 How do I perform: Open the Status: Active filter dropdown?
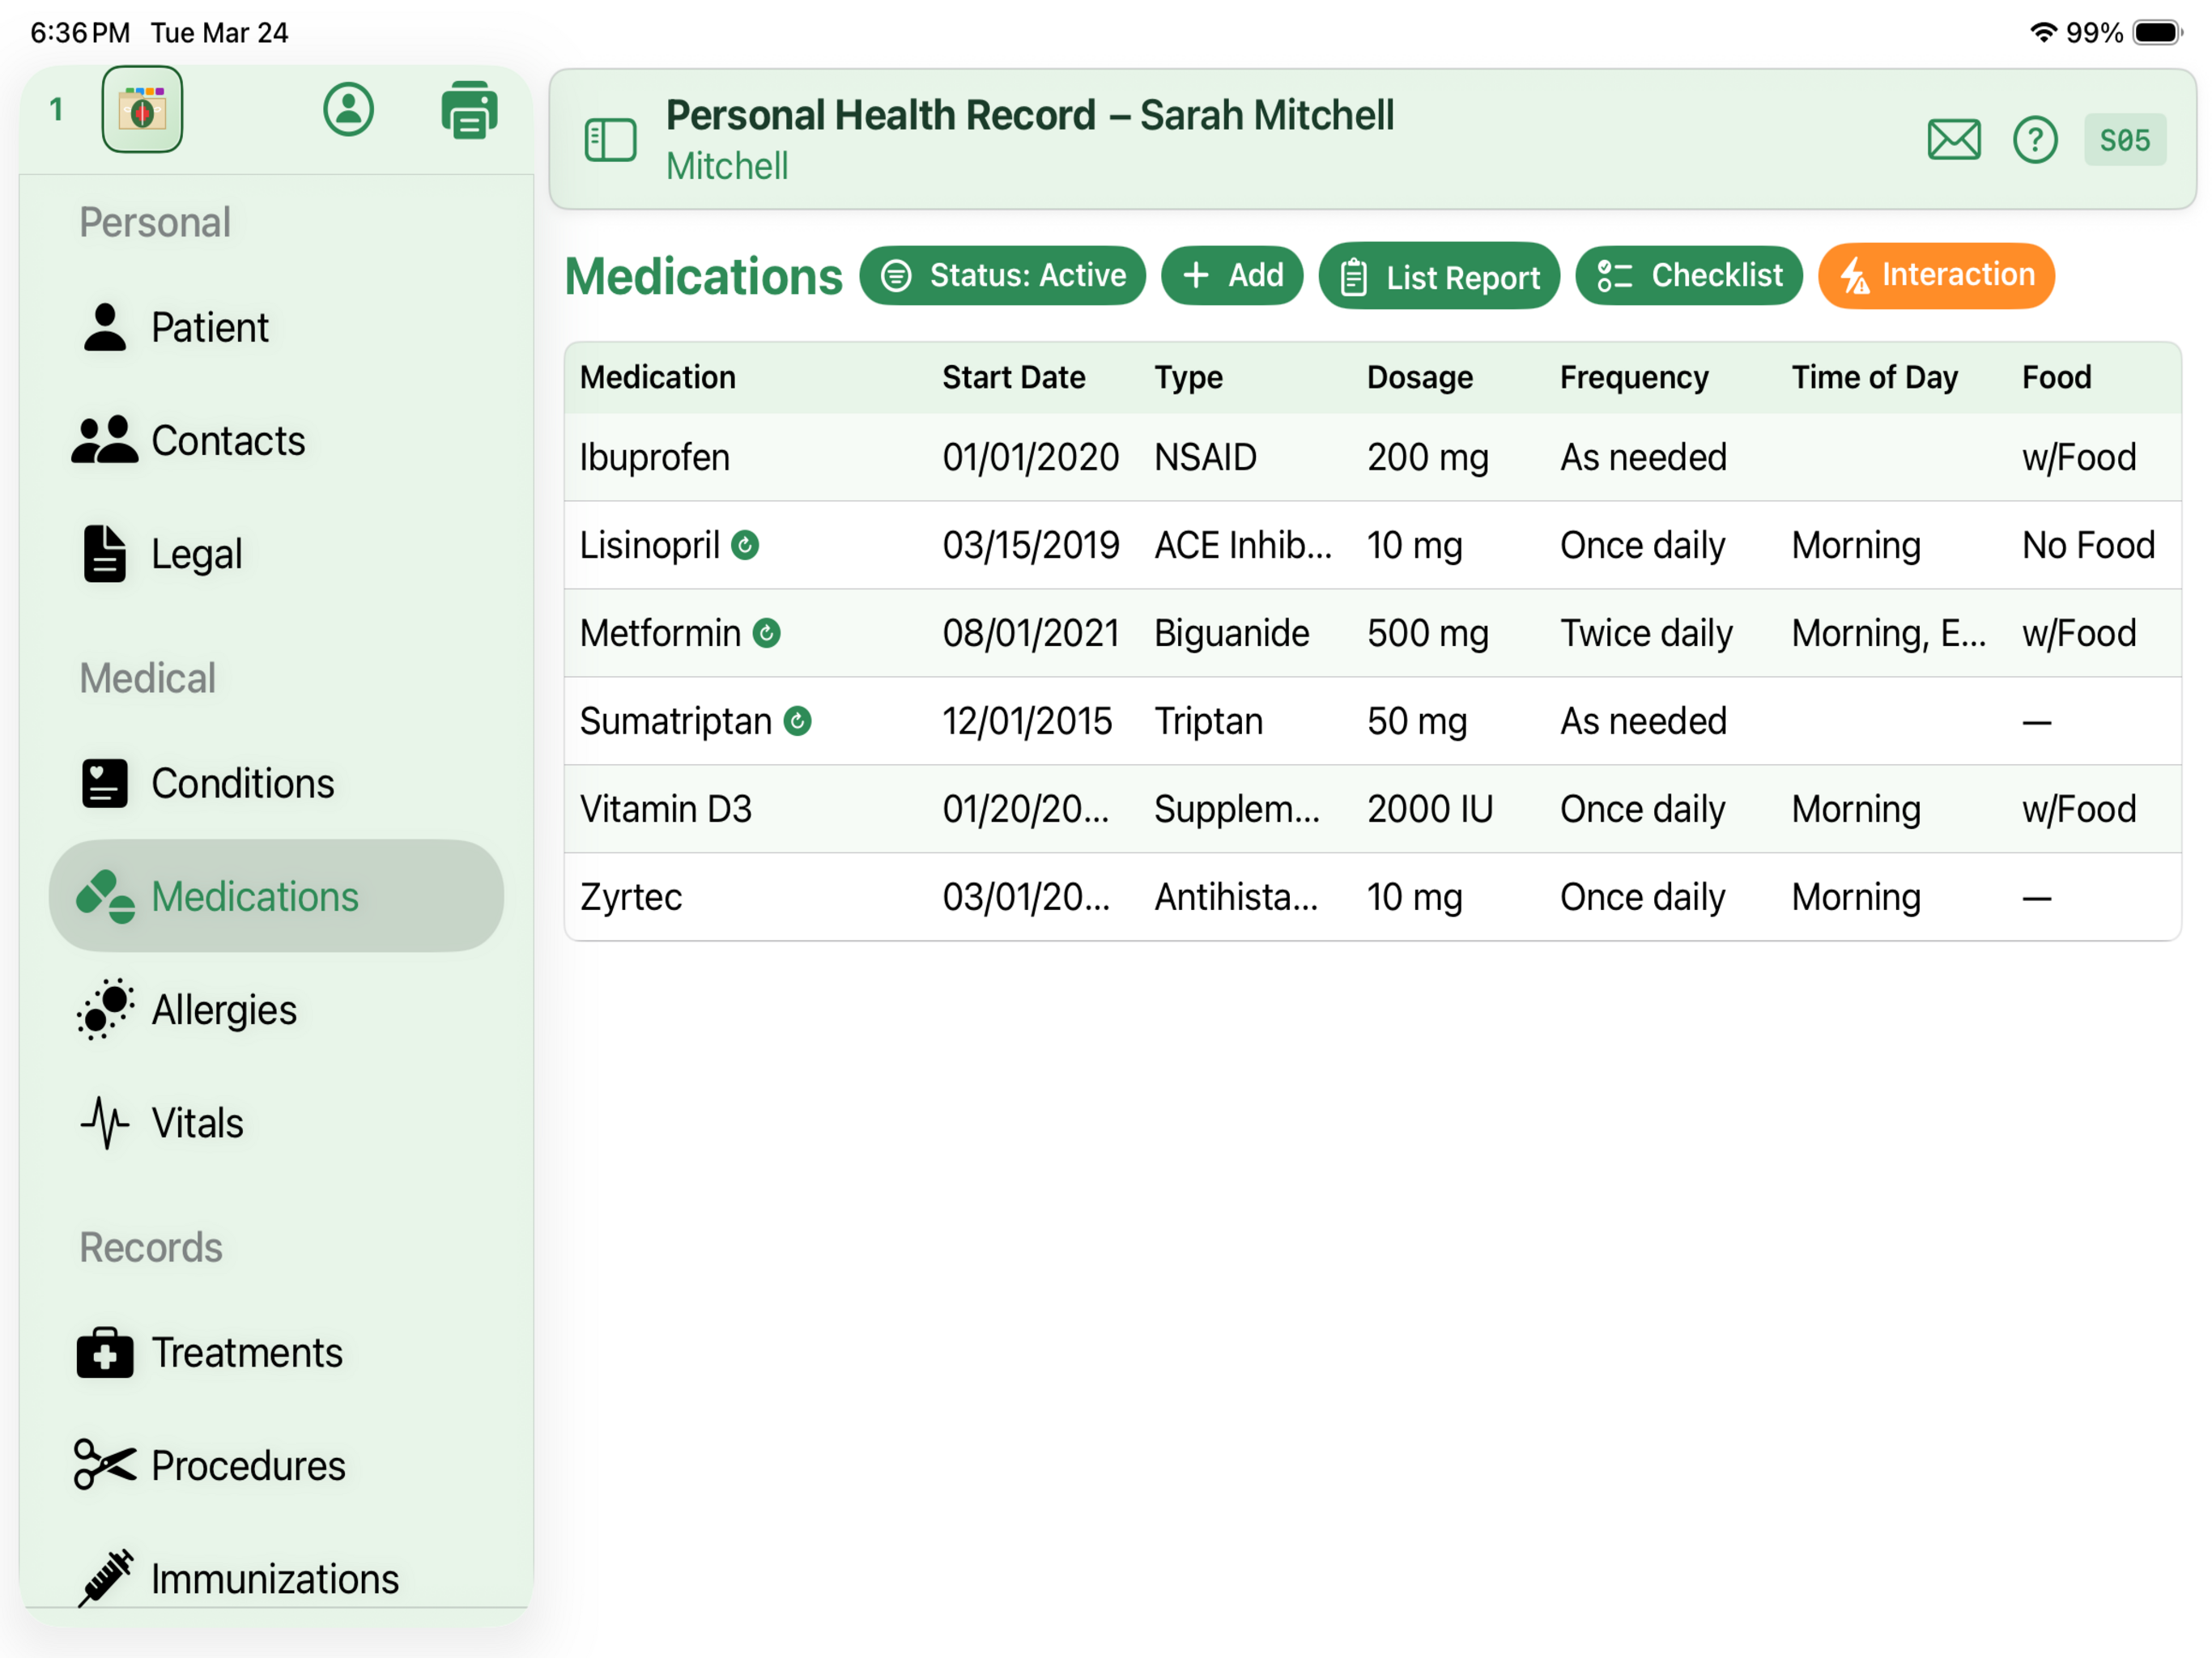click(x=1003, y=275)
